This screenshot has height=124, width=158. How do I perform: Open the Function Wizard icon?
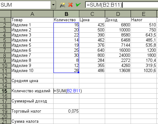[x=62, y=5]
